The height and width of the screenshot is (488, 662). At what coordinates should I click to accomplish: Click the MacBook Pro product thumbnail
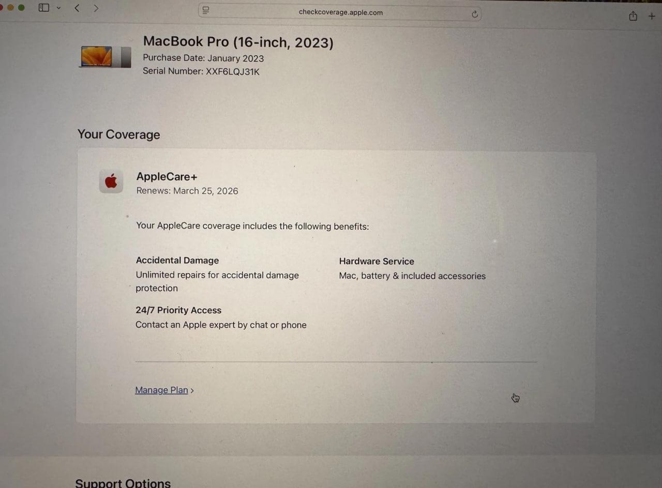point(106,57)
